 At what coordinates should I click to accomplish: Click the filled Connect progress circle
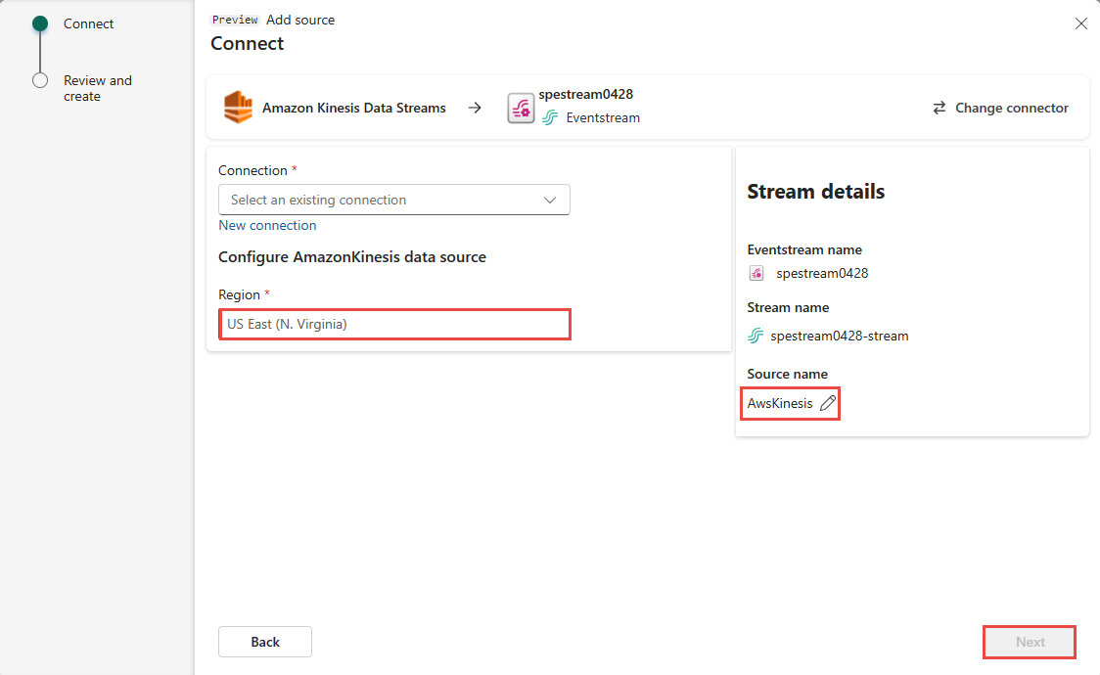39,22
